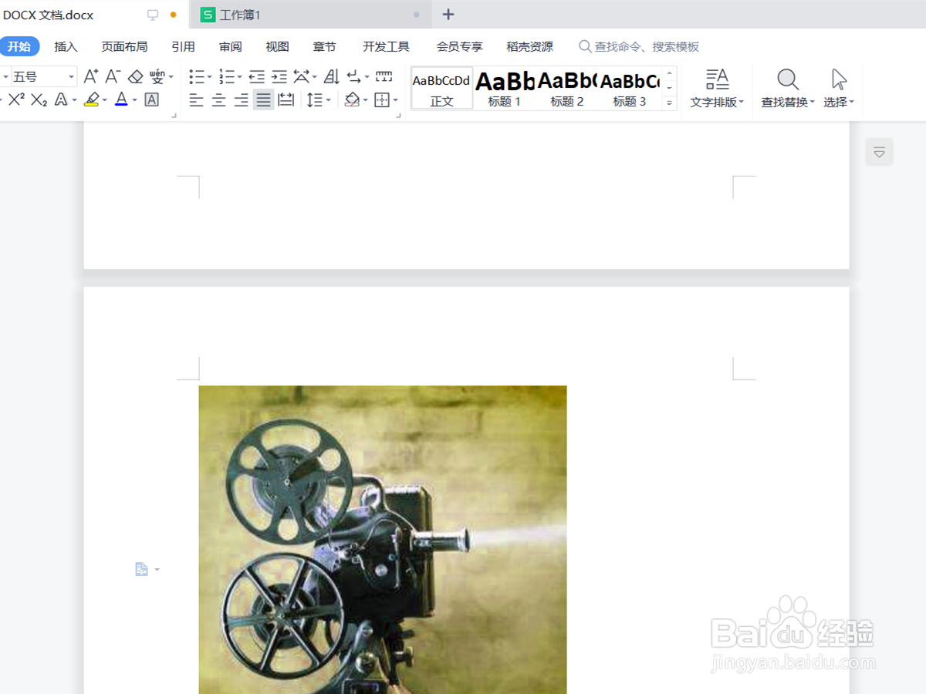The image size is (926, 694).
Task: Expand numbering style dropdown
Action: (x=240, y=77)
